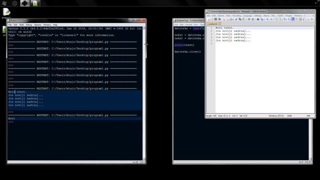Viewport: 320px width, 180px height.
Task: Click 'length : 105' in Notepad++ status bar
Action: pyautogui.click(x=211, y=115)
